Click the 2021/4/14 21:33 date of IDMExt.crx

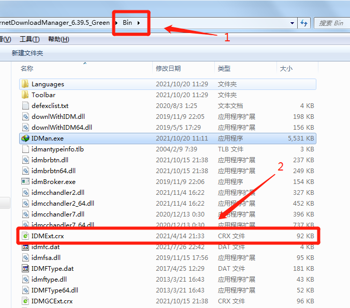click(180, 236)
